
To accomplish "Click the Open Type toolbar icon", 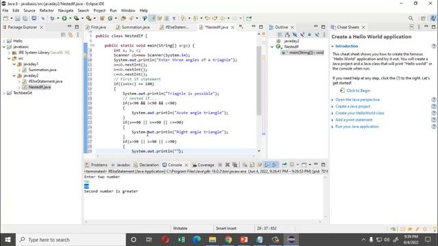I will click(123, 18).
